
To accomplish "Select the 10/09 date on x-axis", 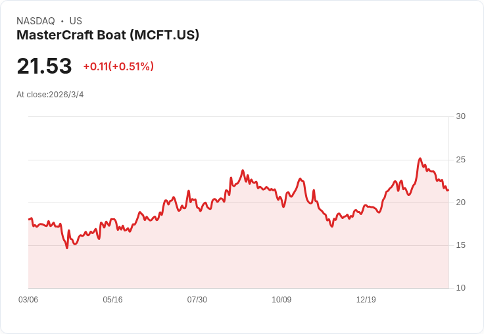I will coord(281,300).
